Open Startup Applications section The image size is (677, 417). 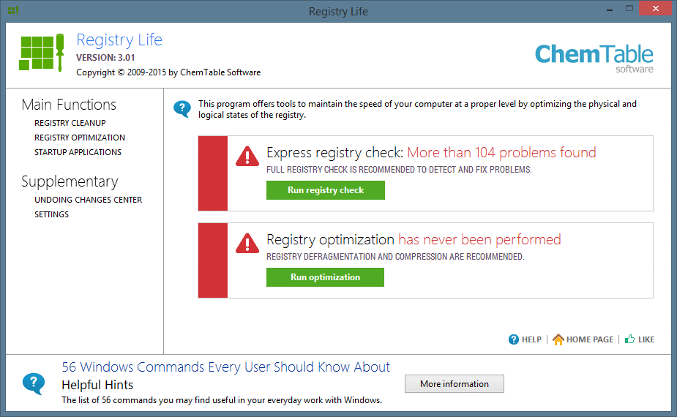(x=78, y=152)
